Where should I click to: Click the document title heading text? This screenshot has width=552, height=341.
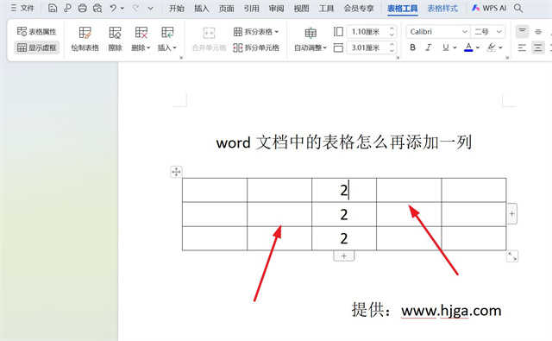(344, 142)
